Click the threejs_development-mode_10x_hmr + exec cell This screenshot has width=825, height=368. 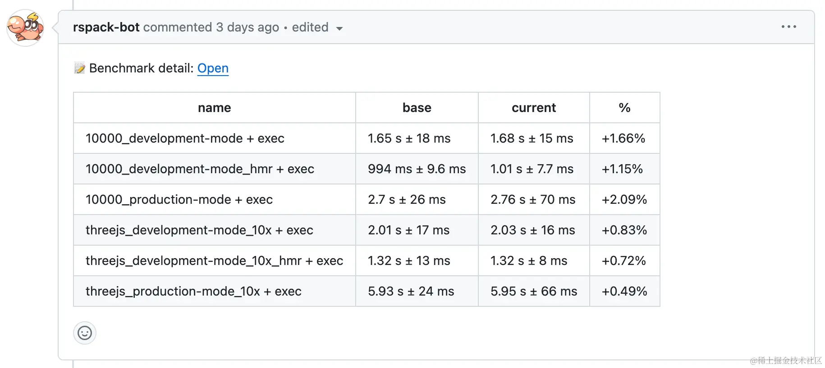click(214, 261)
